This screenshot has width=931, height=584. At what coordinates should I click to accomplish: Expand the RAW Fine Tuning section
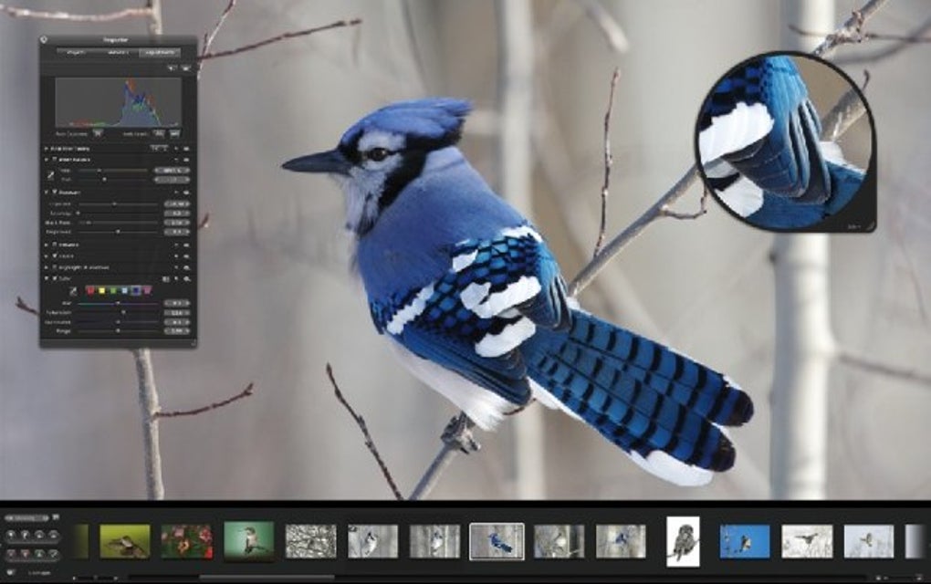(x=48, y=147)
